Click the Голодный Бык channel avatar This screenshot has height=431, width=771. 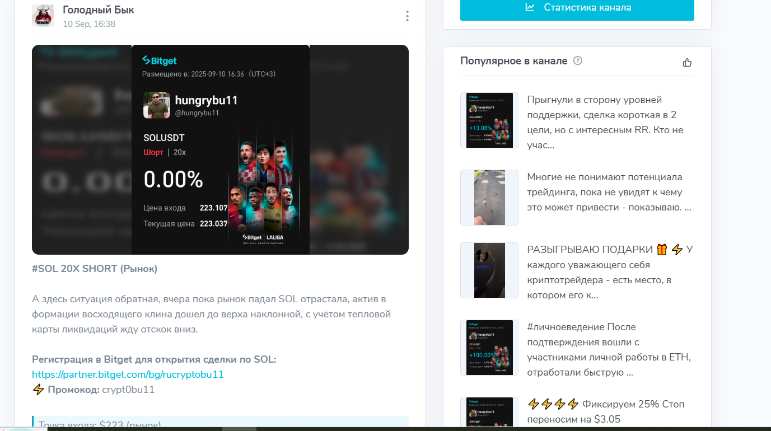43,15
